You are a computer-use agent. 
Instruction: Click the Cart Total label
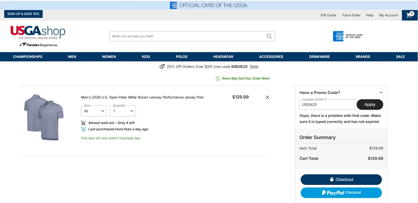tap(309, 158)
